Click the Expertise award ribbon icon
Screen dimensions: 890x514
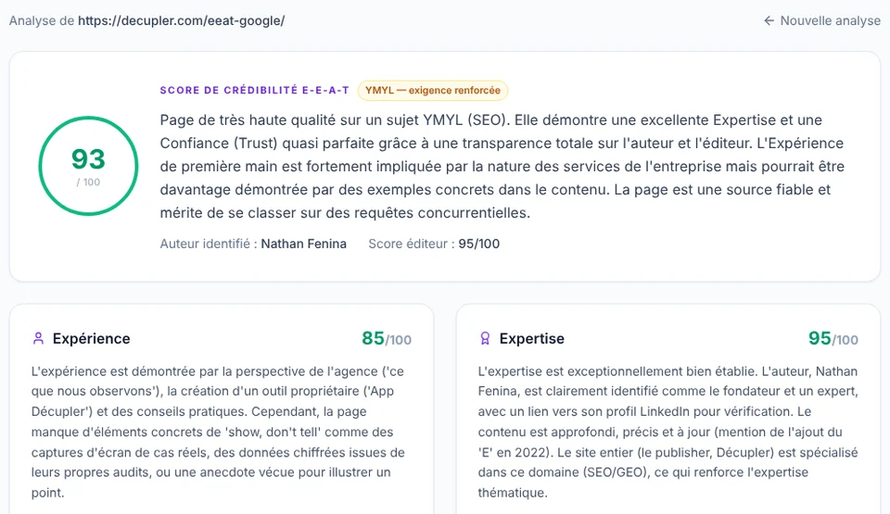(x=485, y=339)
